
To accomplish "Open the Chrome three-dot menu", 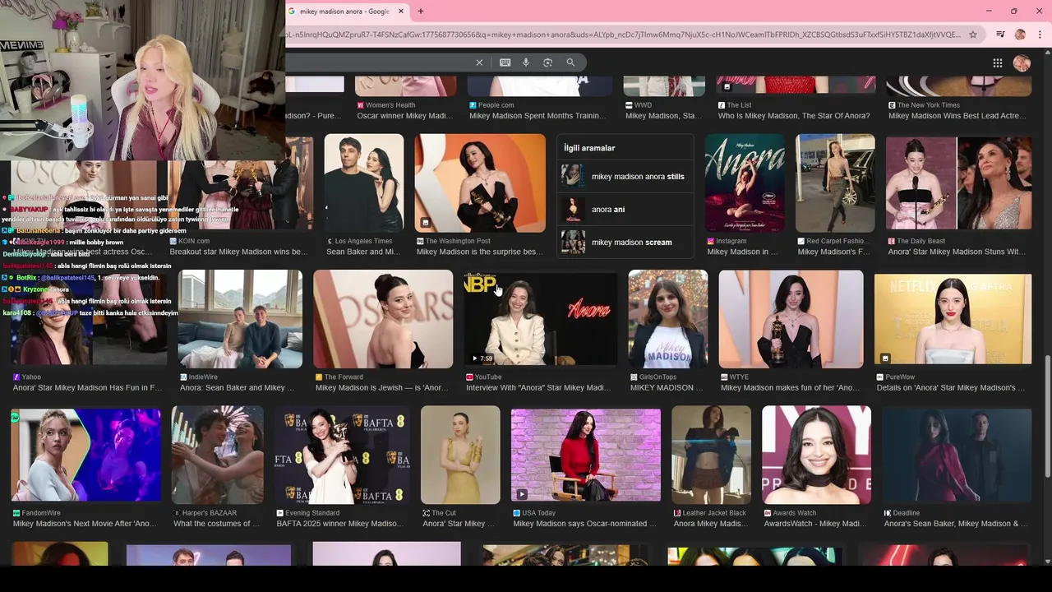I will (1040, 35).
